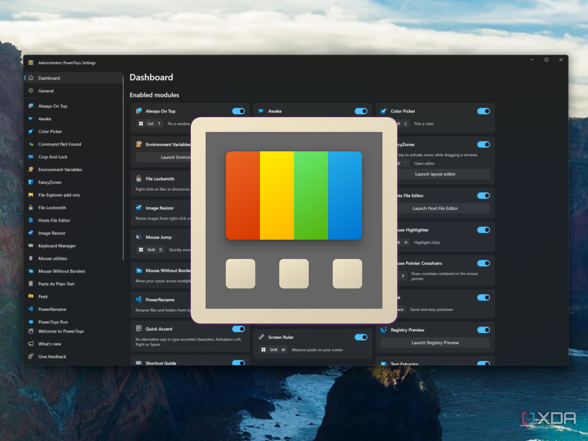
Task: Click the Registry Preview card icon
Action: pyautogui.click(x=384, y=330)
